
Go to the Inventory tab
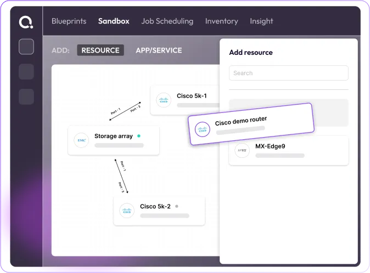click(222, 21)
